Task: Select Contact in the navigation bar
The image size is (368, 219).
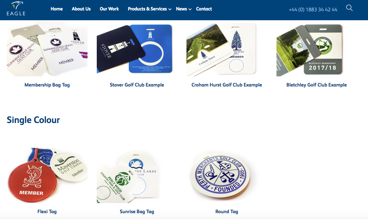Action: (x=204, y=9)
